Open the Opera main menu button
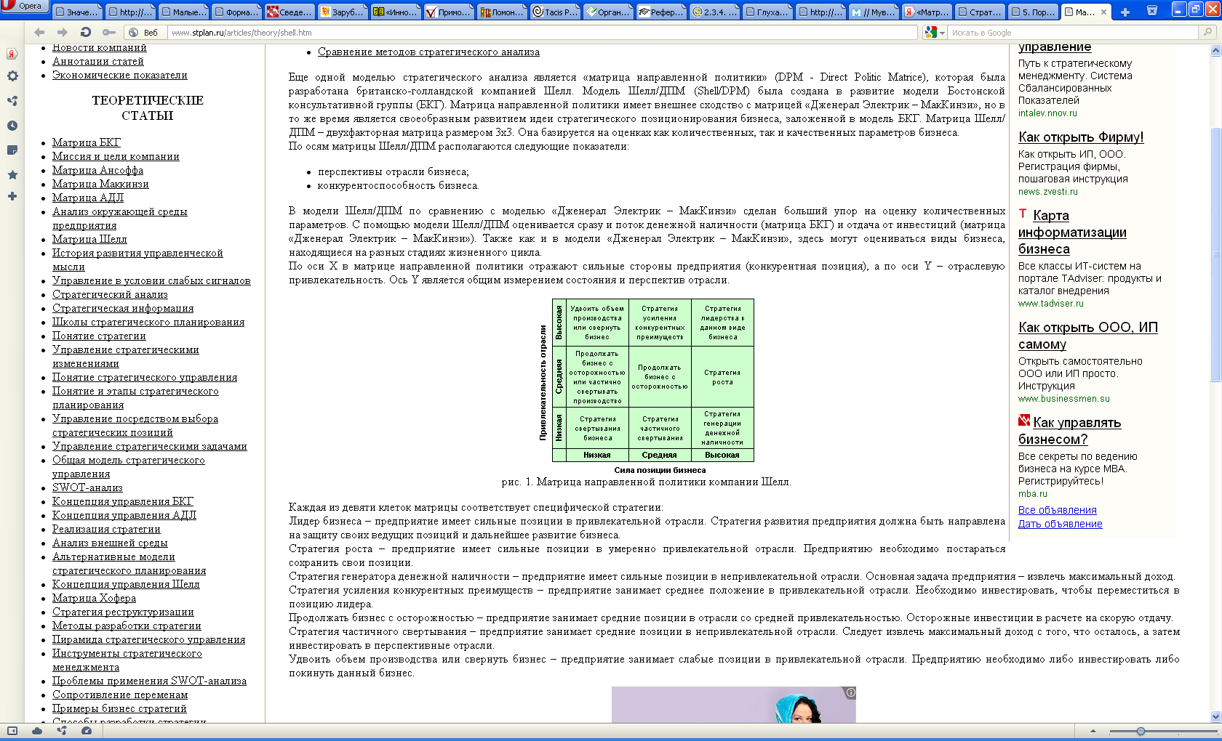This screenshot has width=1222, height=741. pyautogui.click(x=24, y=7)
